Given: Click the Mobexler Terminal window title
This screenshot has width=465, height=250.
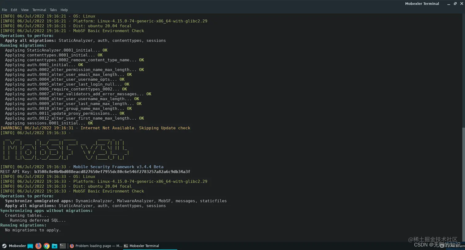Looking at the screenshot, I should click(x=422, y=4).
